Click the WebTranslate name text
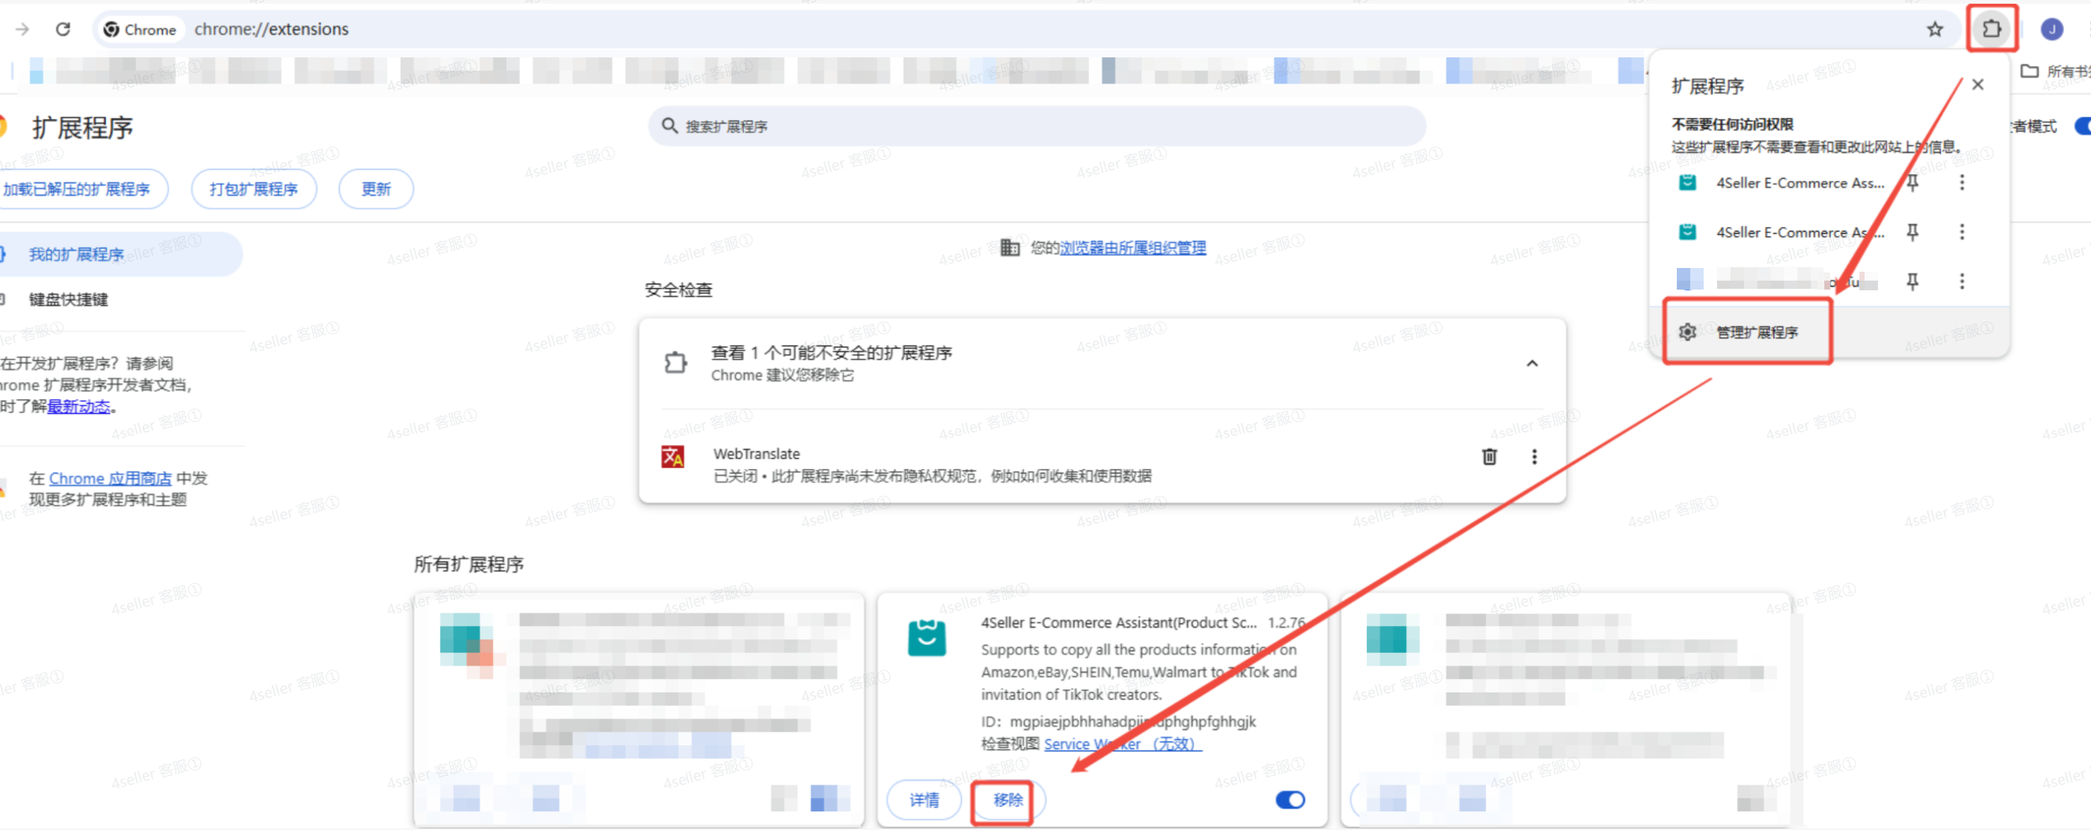The image size is (2091, 830). coord(757,453)
